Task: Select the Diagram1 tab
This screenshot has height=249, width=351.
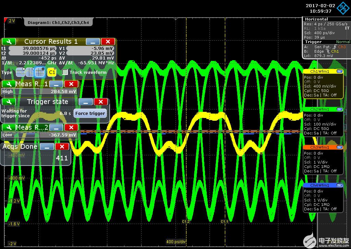Action: 58,23
